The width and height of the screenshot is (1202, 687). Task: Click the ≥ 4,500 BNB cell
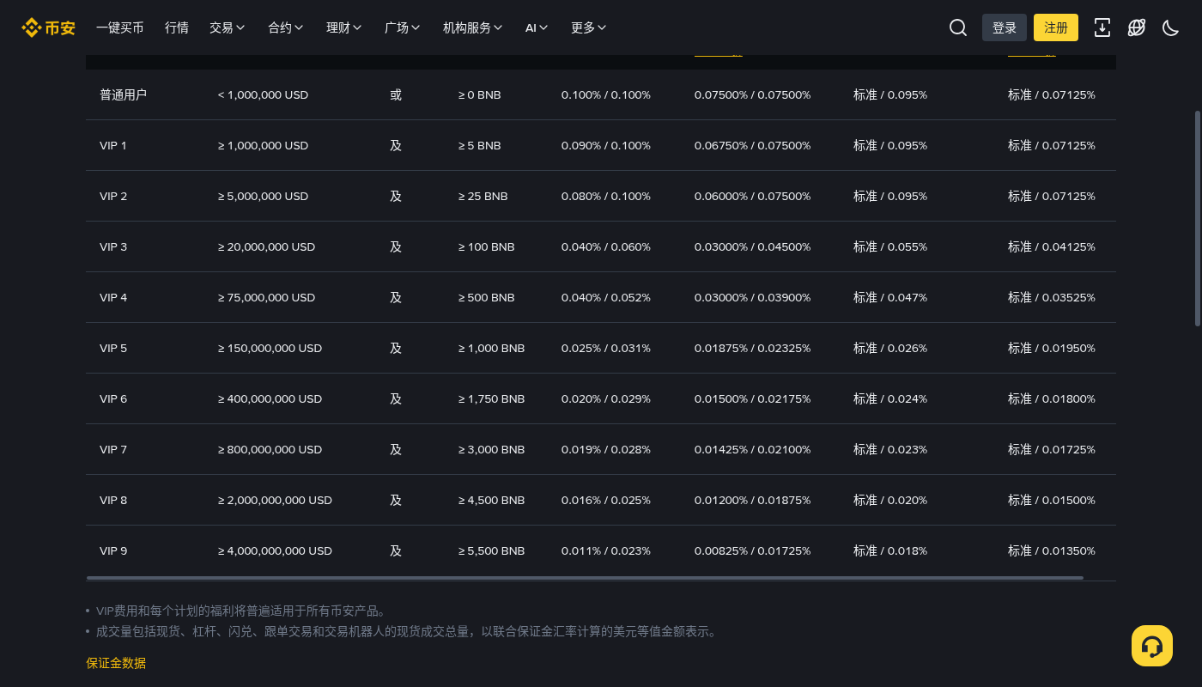coord(491,500)
